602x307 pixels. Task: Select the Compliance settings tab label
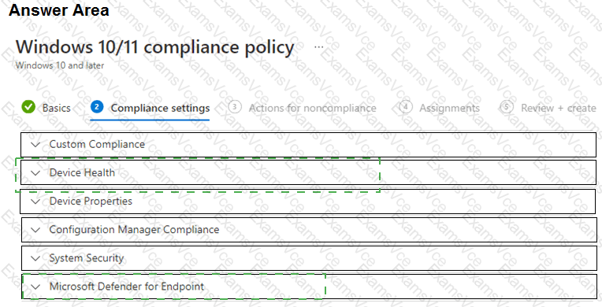[160, 108]
